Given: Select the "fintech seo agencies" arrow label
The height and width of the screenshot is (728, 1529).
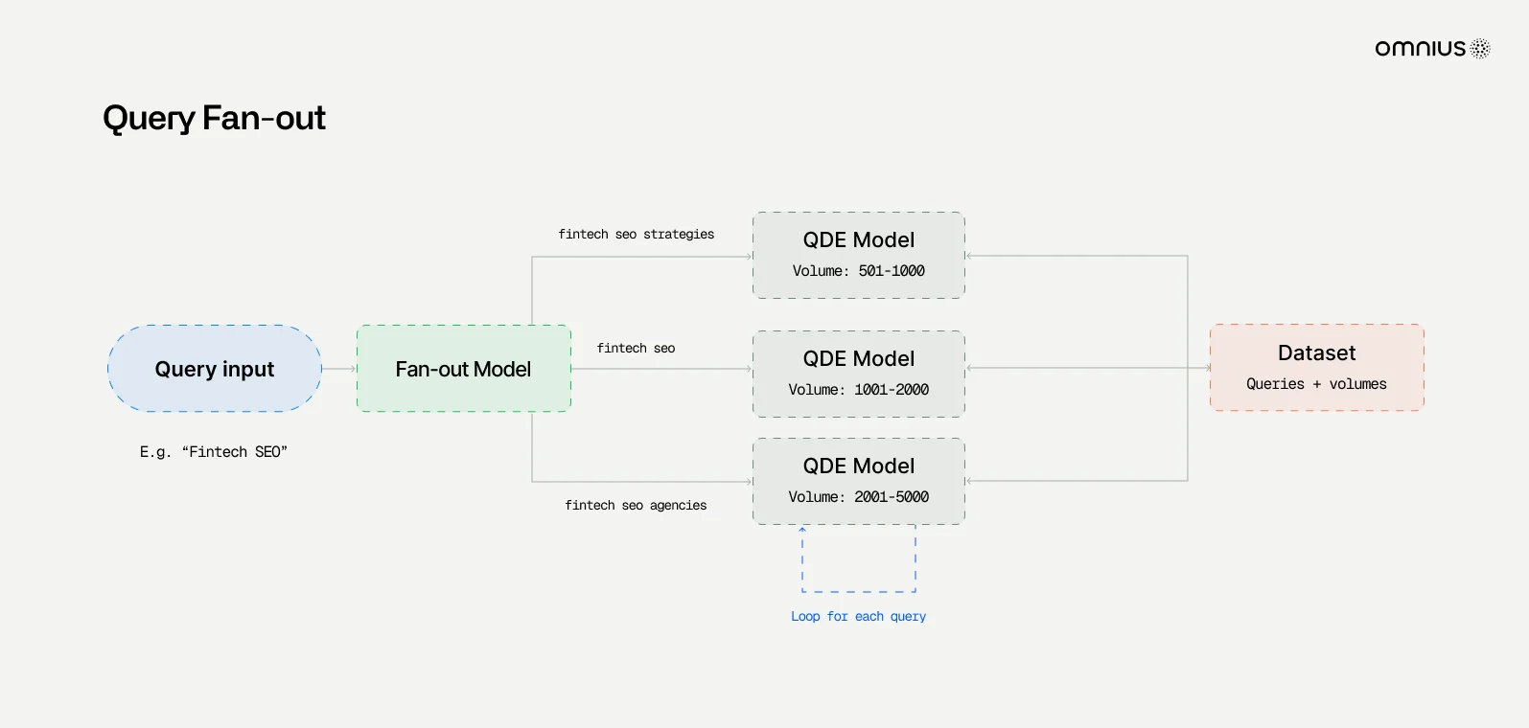Looking at the screenshot, I should tap(636, 505).
